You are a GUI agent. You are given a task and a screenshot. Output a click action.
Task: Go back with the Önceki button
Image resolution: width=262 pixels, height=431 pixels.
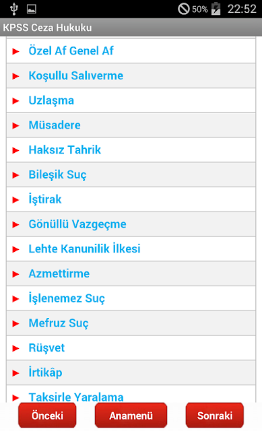pos(47,416)
